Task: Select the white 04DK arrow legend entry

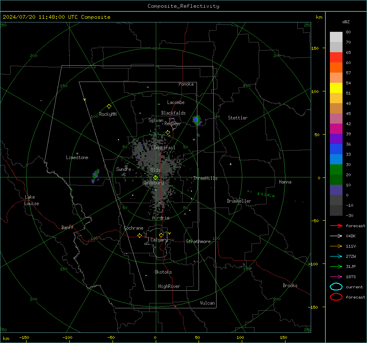Action: 336,236
